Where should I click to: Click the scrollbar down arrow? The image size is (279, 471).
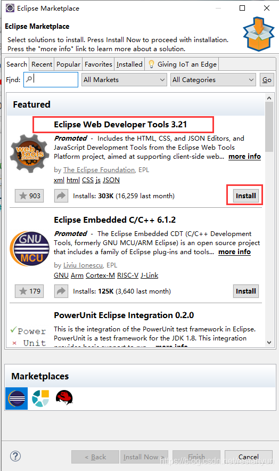pyautogui.click(x=269, y=343)
